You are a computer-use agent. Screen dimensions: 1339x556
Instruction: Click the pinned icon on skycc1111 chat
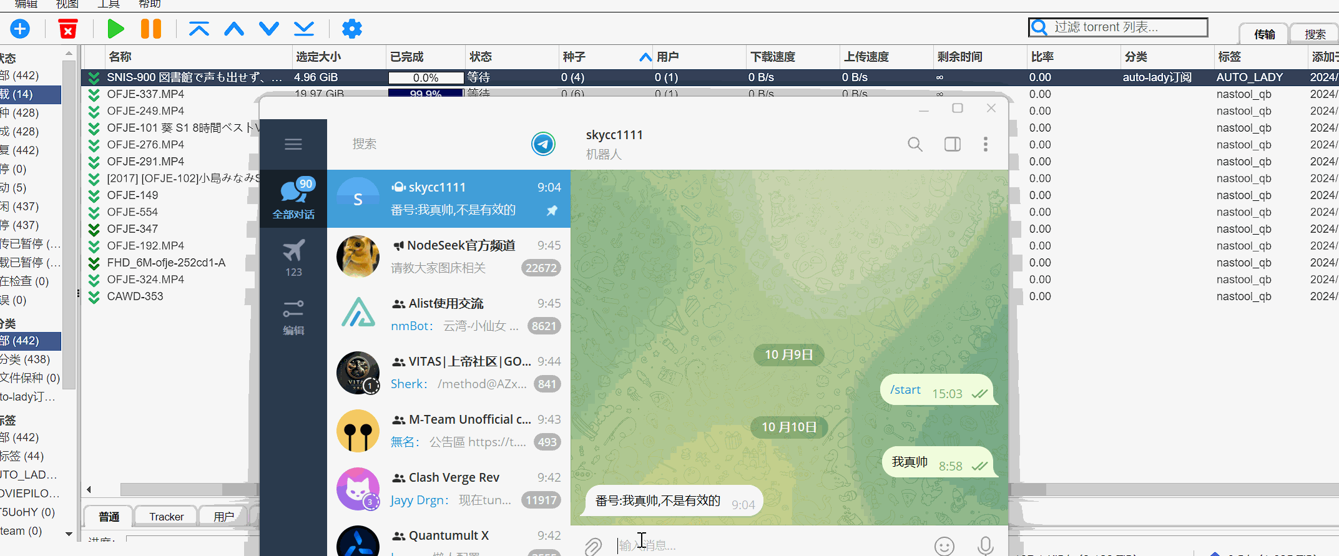coord(552,211)
